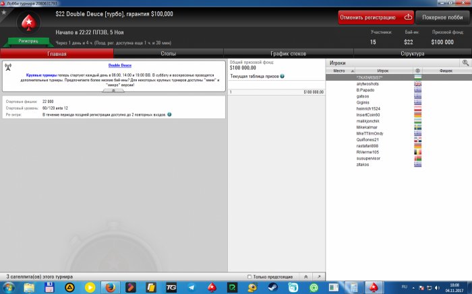Switch to the Главная tab
The height and width of the screenshot is (294, 472).
[x=57, y=54]
